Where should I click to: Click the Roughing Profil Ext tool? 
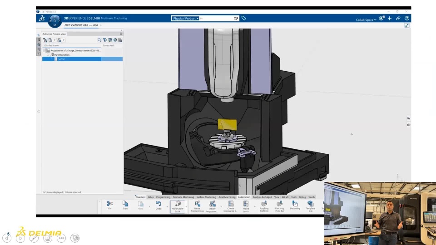pyautogui.click(x=264, y=207)
